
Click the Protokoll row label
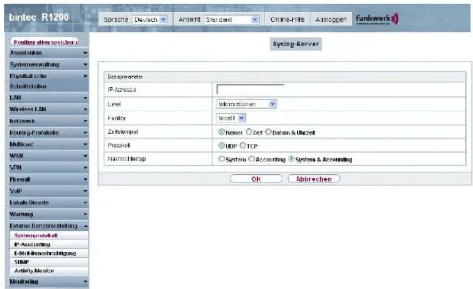point(119,145)
